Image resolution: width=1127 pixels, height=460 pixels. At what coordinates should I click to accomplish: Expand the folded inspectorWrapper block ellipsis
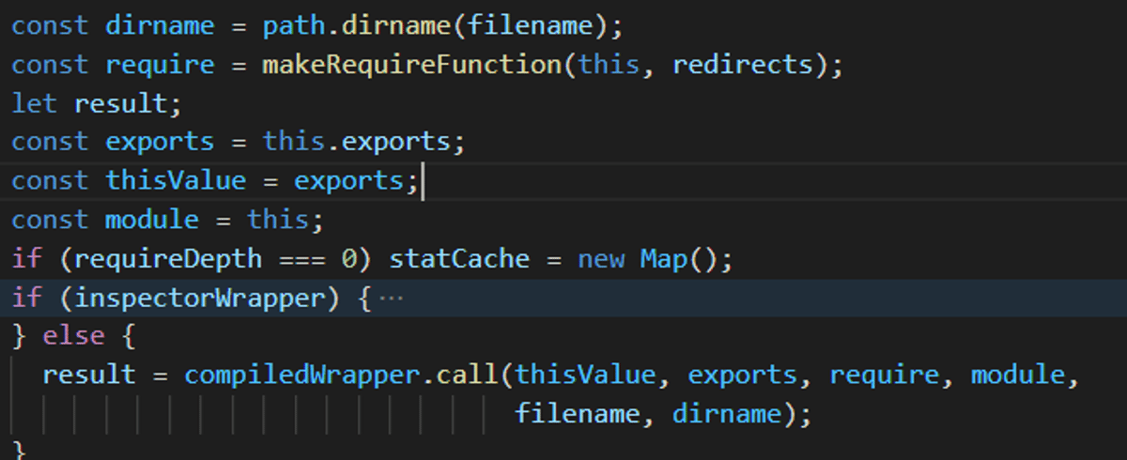[x=390, y=299]
